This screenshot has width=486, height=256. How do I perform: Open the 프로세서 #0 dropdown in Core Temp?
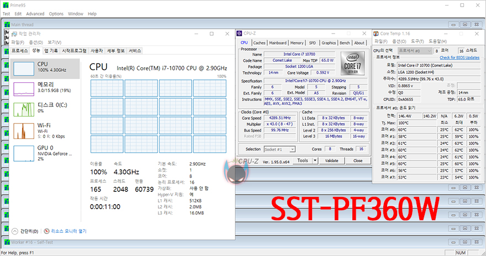[415, 51]
